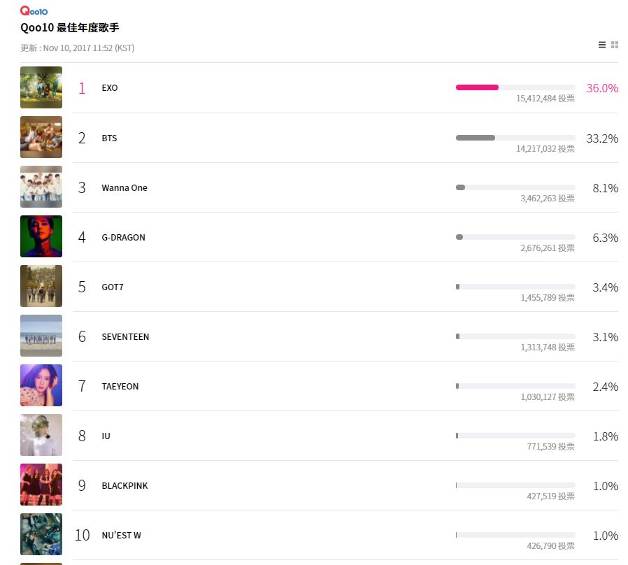Switch to list view icon
Screen dimensions: 628x565
601,45
